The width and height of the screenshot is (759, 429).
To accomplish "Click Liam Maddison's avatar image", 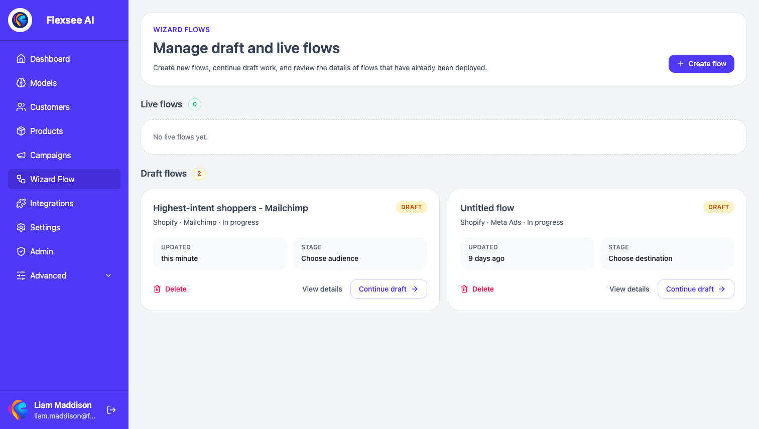I will tap(19, 410).
